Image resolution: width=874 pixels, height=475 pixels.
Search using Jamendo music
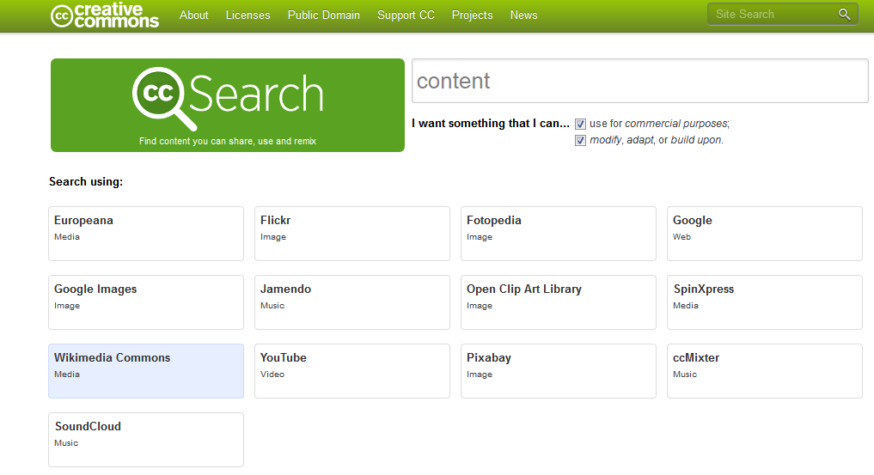352,302
